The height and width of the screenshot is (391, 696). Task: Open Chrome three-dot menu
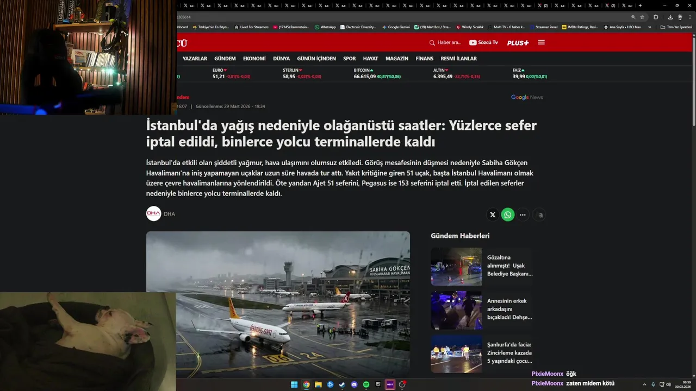click(x=689, y=17)
